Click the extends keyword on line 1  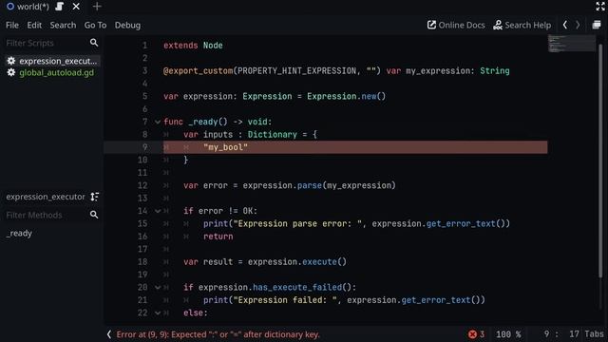click(180, 46)
